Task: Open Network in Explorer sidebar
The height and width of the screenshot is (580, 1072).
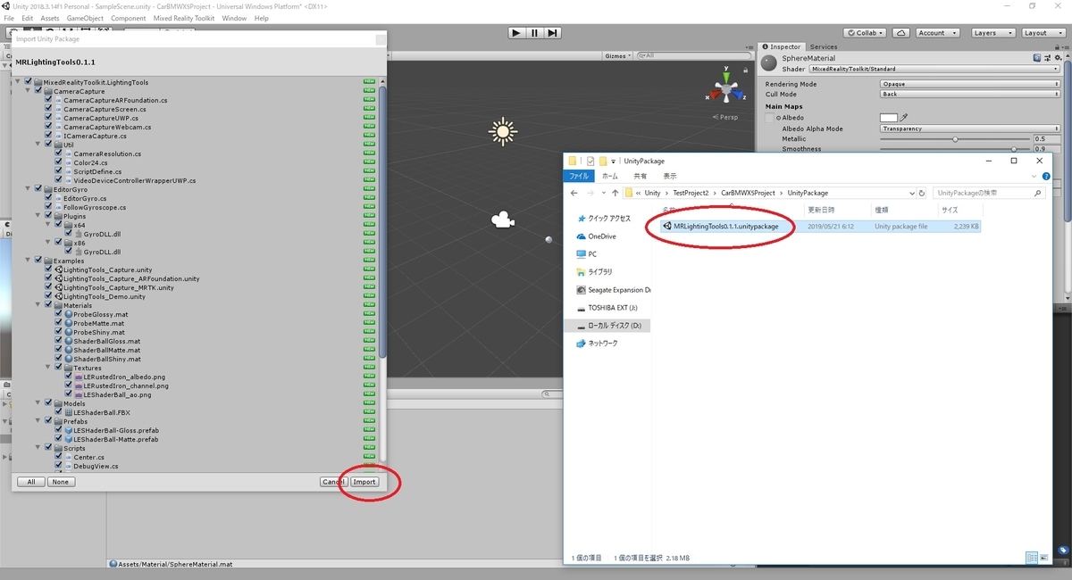Action: tap(597, 344)
